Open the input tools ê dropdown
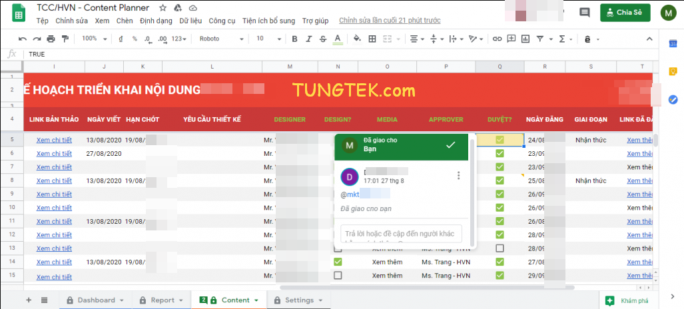Screen dimensions: 684x309 pyautogui.click(x=591, y=39)
